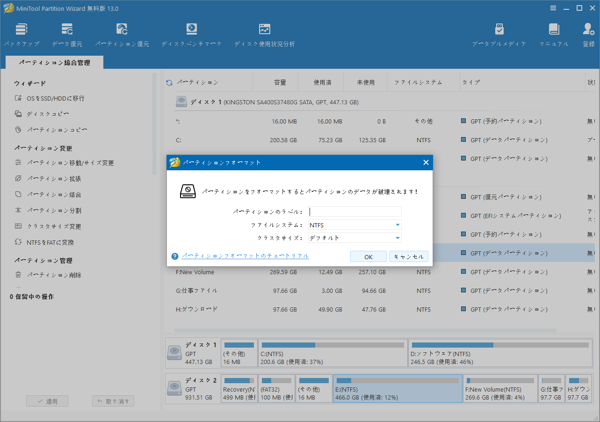Viewport: 600px width, 422px height.
Task: Confirm formatting with the OK button
Action: [368, 256]
